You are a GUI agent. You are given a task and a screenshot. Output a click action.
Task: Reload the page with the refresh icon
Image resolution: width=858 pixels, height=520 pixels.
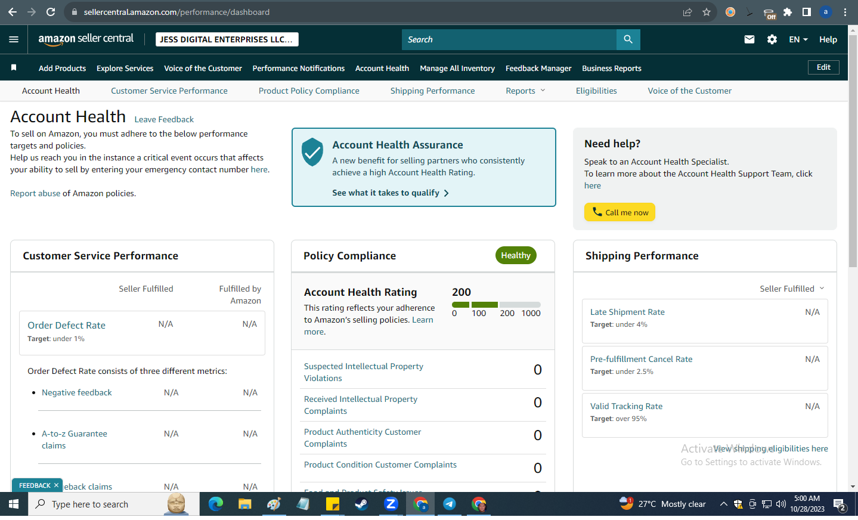pyautogui.click(x=51, y=12)
